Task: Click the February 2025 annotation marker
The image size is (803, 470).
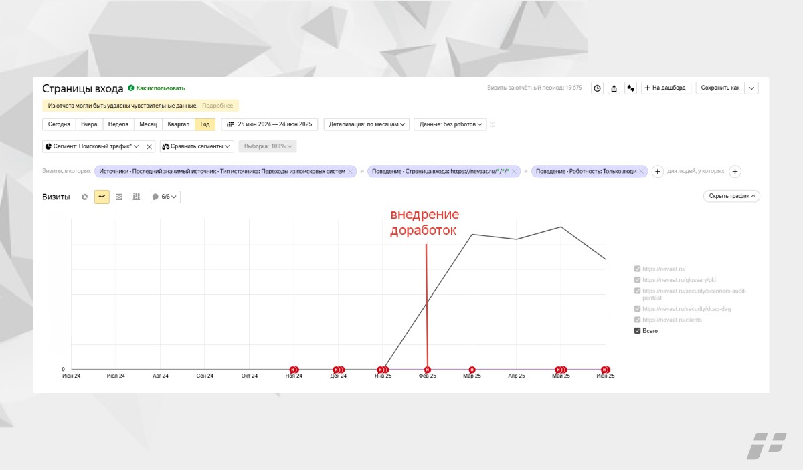Action: 428,369
